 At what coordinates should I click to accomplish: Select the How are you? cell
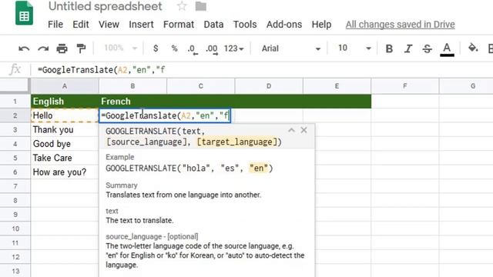click(x=65, y=172)
